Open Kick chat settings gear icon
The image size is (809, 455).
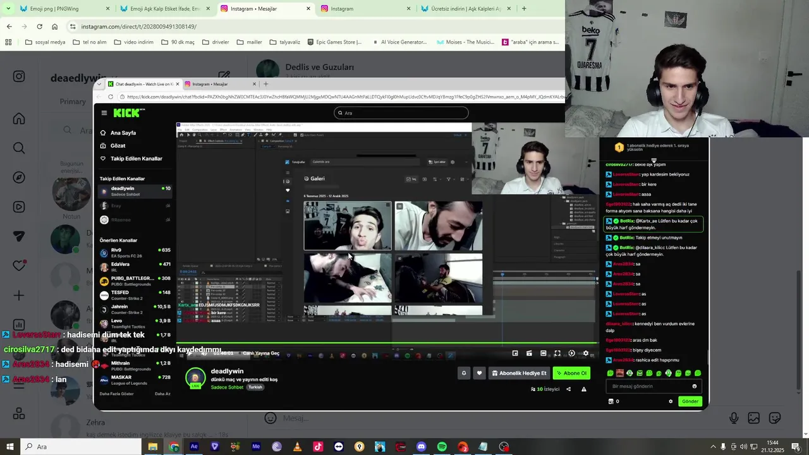(671, 401)
